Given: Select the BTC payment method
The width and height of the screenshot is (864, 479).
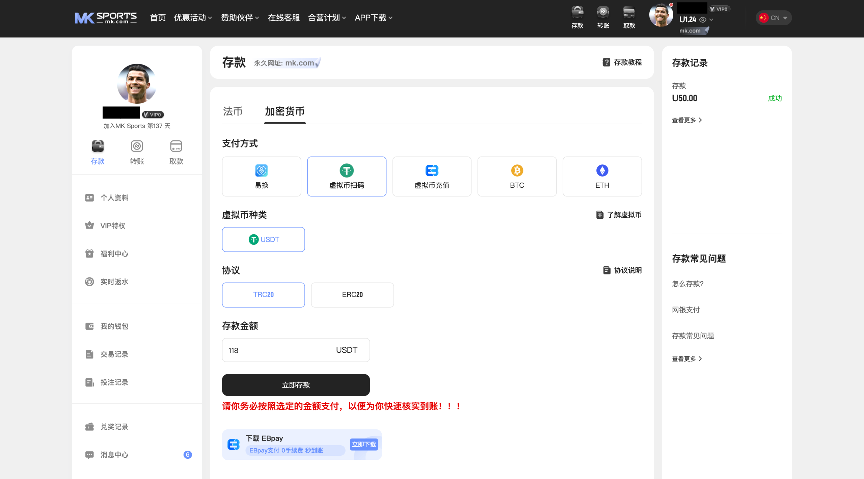Looking at the screenshot, I should [x=517, y=176].
